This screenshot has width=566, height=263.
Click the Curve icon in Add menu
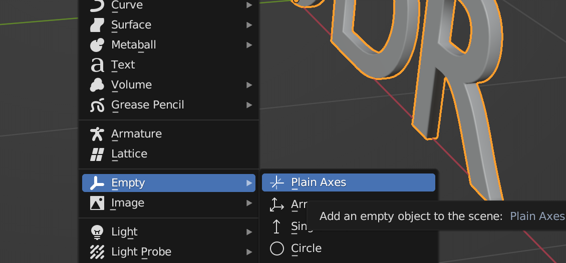(x=97, y=5)
